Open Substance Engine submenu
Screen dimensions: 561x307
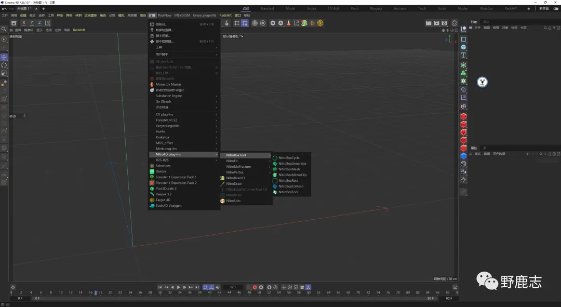(x=184, y=96)
